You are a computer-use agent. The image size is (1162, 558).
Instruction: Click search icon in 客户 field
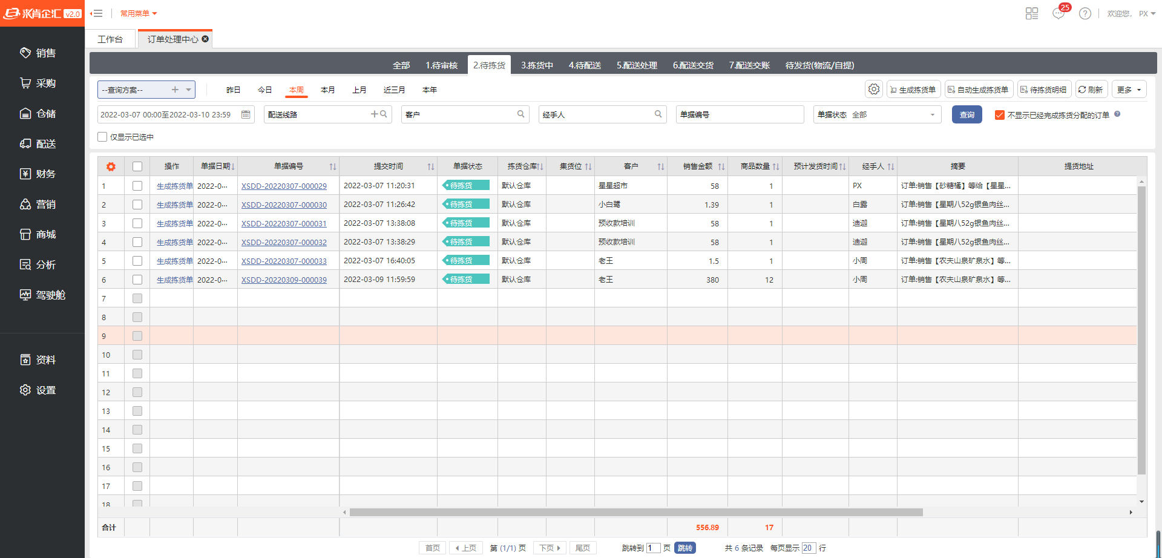click(520, 114)
